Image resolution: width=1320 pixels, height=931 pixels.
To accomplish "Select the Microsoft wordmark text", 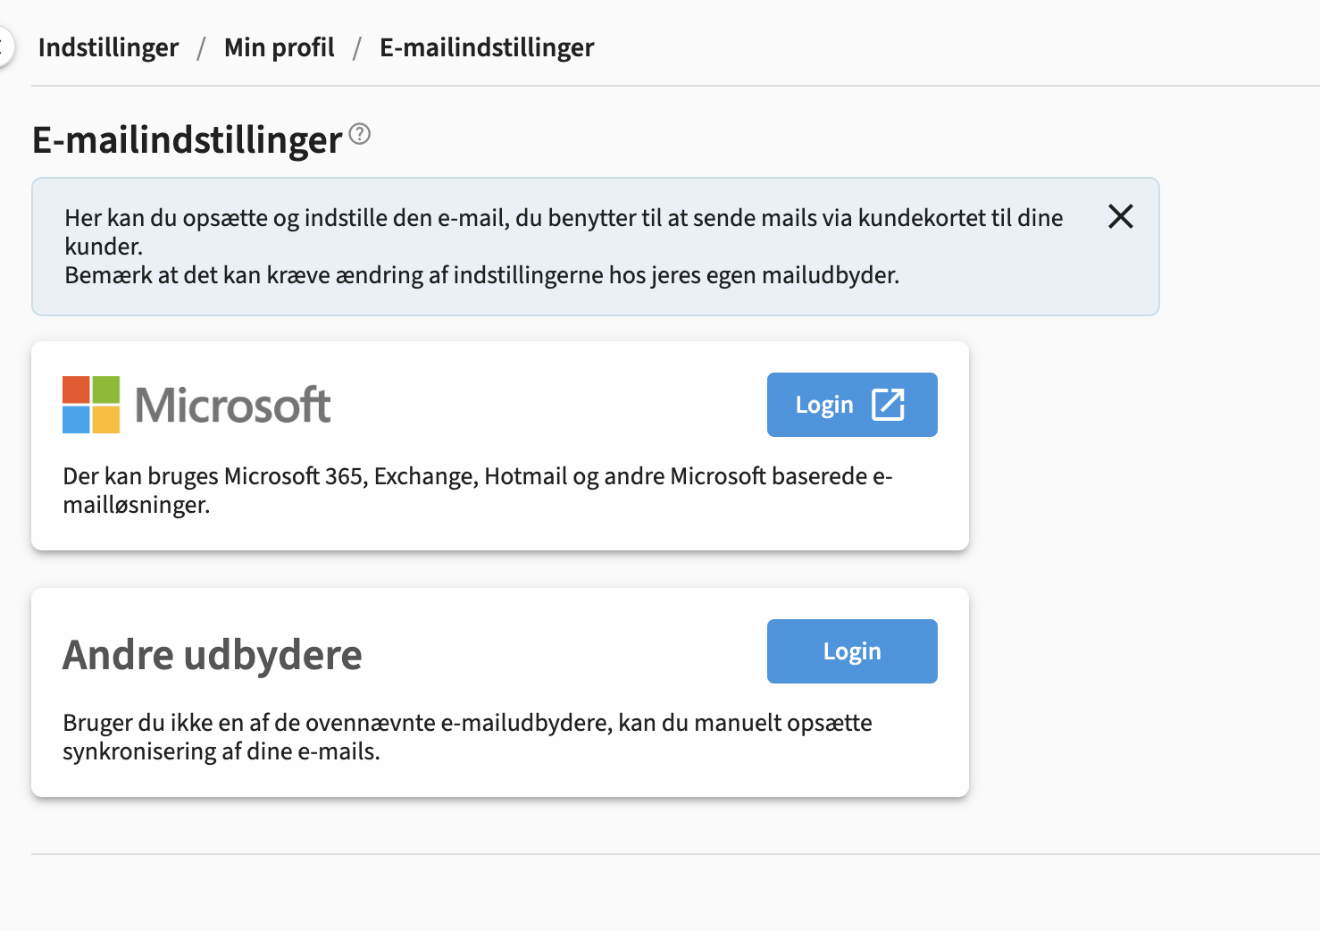I will click(x=232, y=405).
